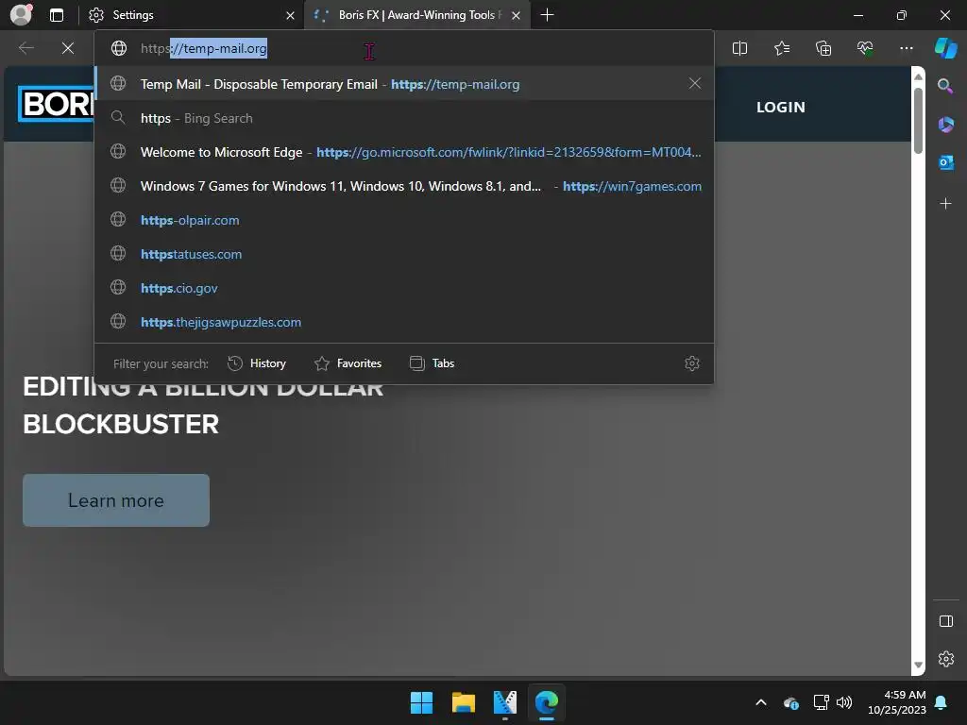Stop loading the page
The height and width of the screenshot is (725, 967).
pos(68,48)
